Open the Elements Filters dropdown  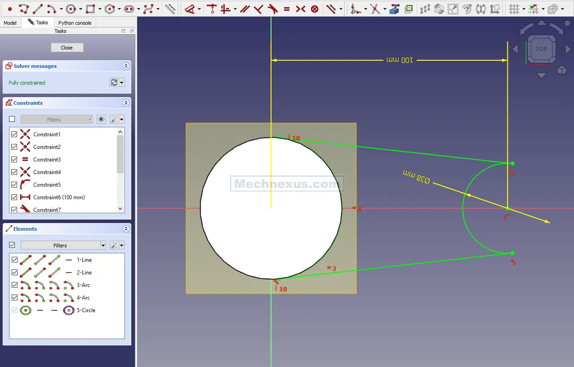tap(103, 246)
